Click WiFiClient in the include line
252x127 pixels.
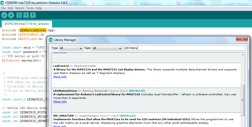(x=29, y=39)
